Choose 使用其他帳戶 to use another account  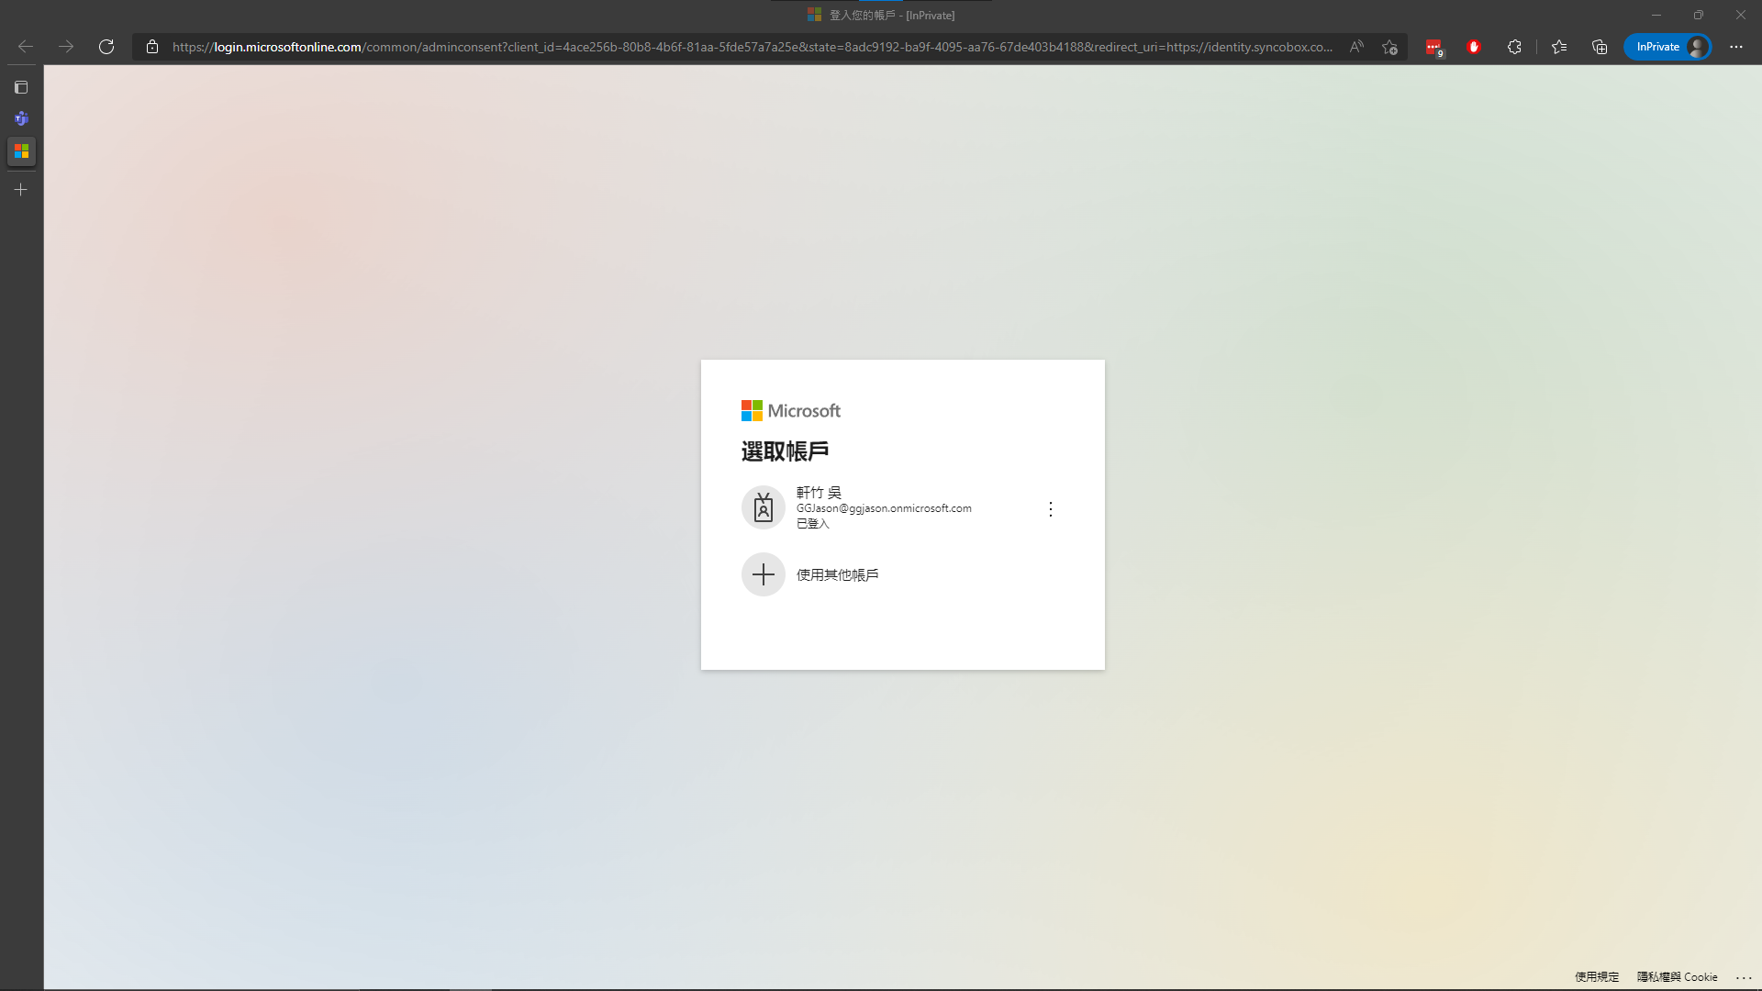(837, 575)
